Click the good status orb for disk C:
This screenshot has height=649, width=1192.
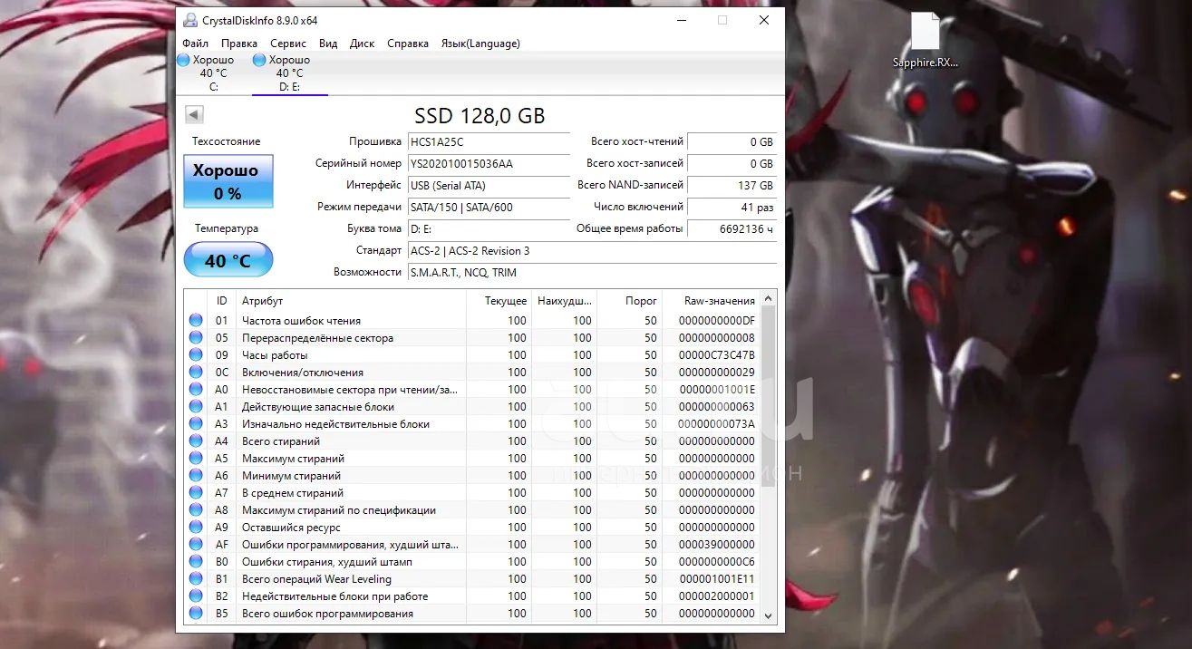pyautogui.click(x=183, y=60)
